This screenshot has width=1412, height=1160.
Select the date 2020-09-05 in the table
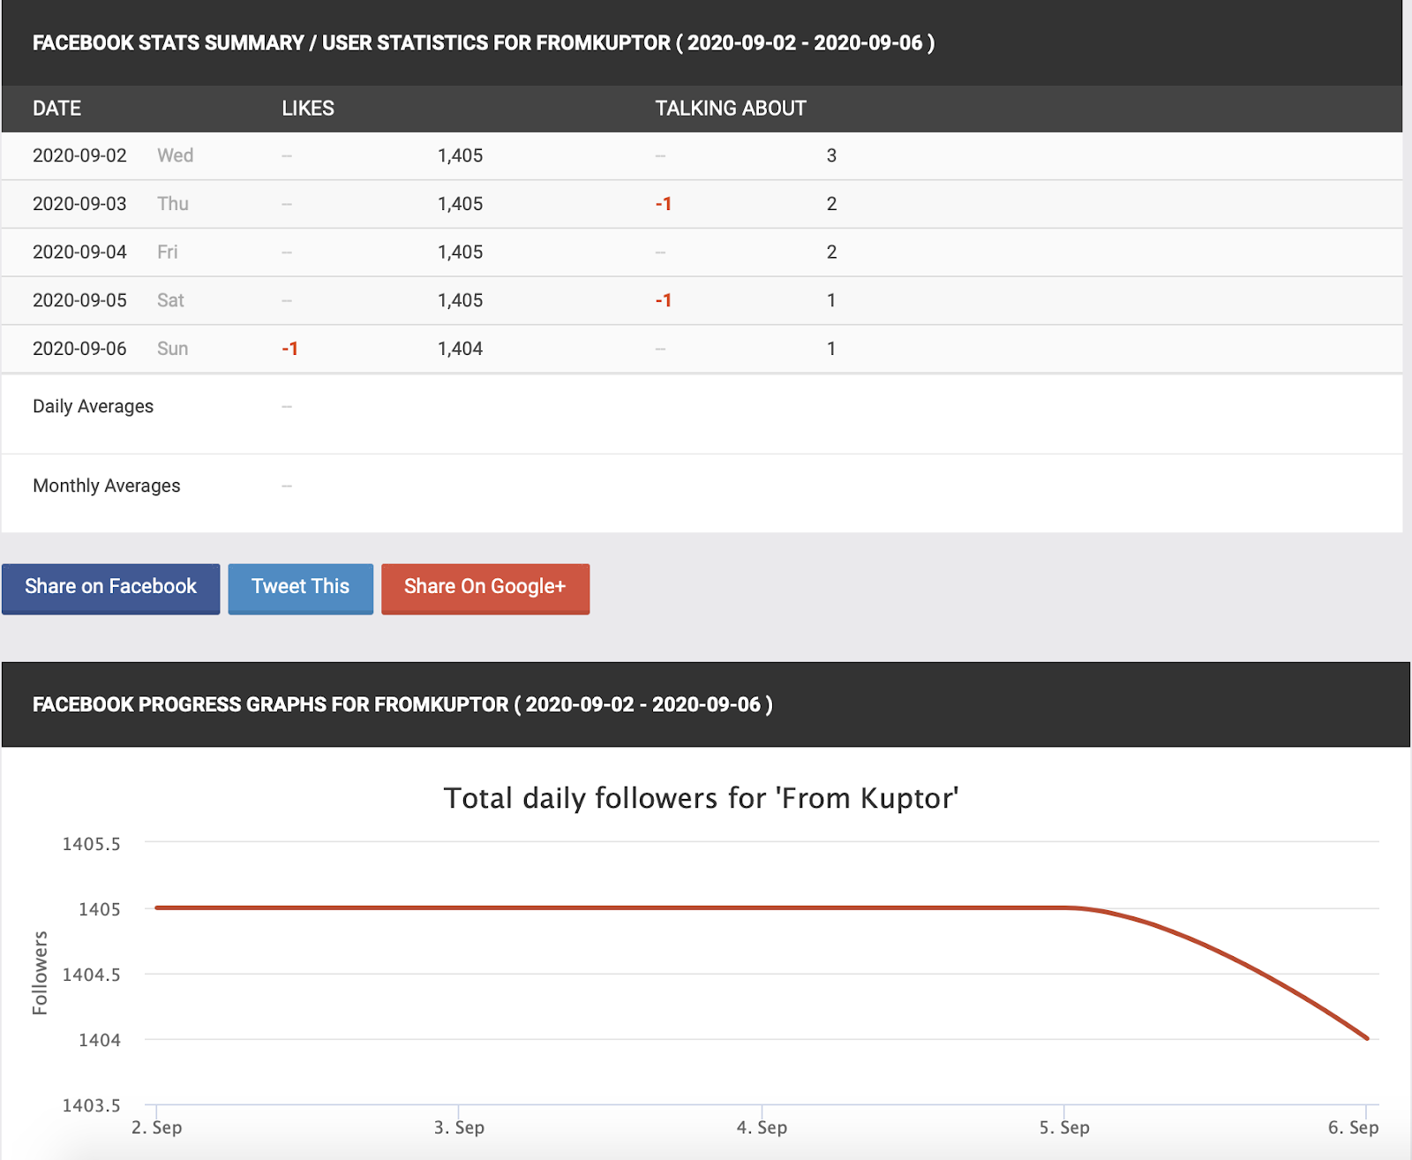[x=79, y=300]
